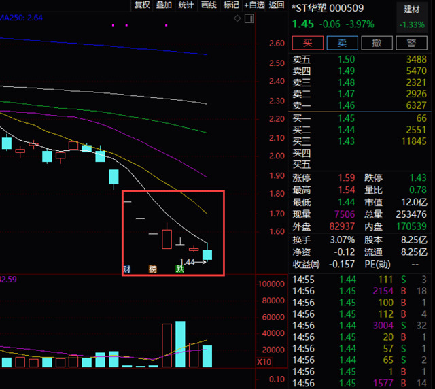
Task: Toggle the split panel layout icon
Action: (249, 18)
